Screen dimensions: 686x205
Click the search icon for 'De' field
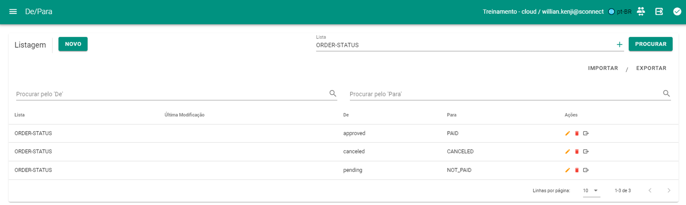pyautogui.click(x=333, y=93)
